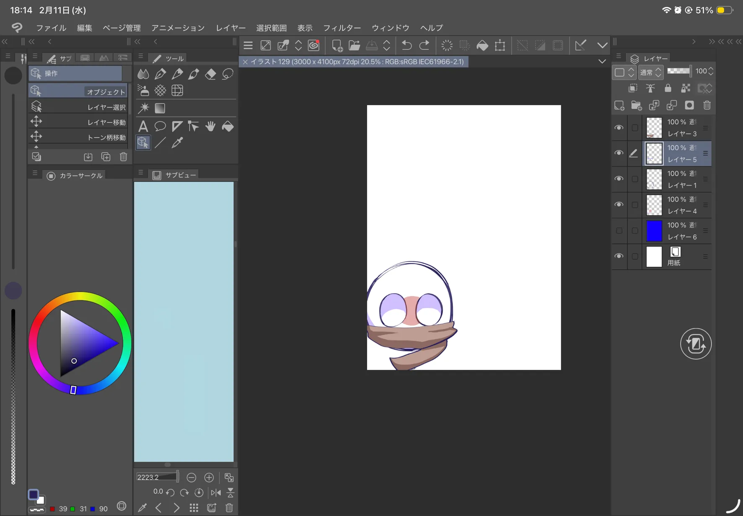Click the Balloon tool icon

click(160, 126)
